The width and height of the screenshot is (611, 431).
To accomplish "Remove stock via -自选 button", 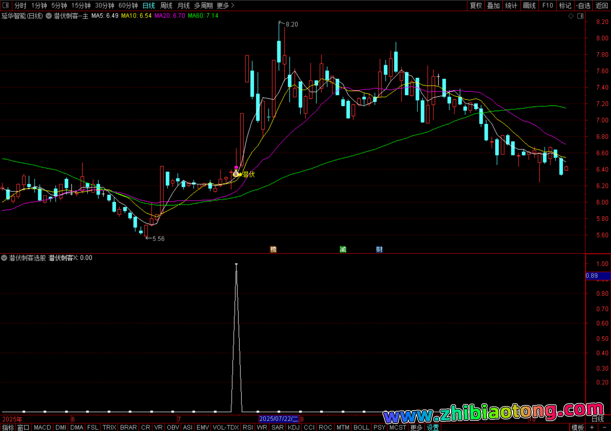I will click(583, 5).
